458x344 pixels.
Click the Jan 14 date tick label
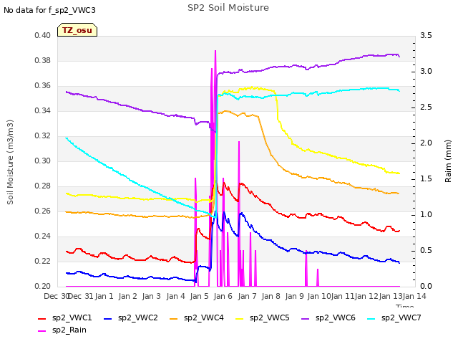point(414,296)
